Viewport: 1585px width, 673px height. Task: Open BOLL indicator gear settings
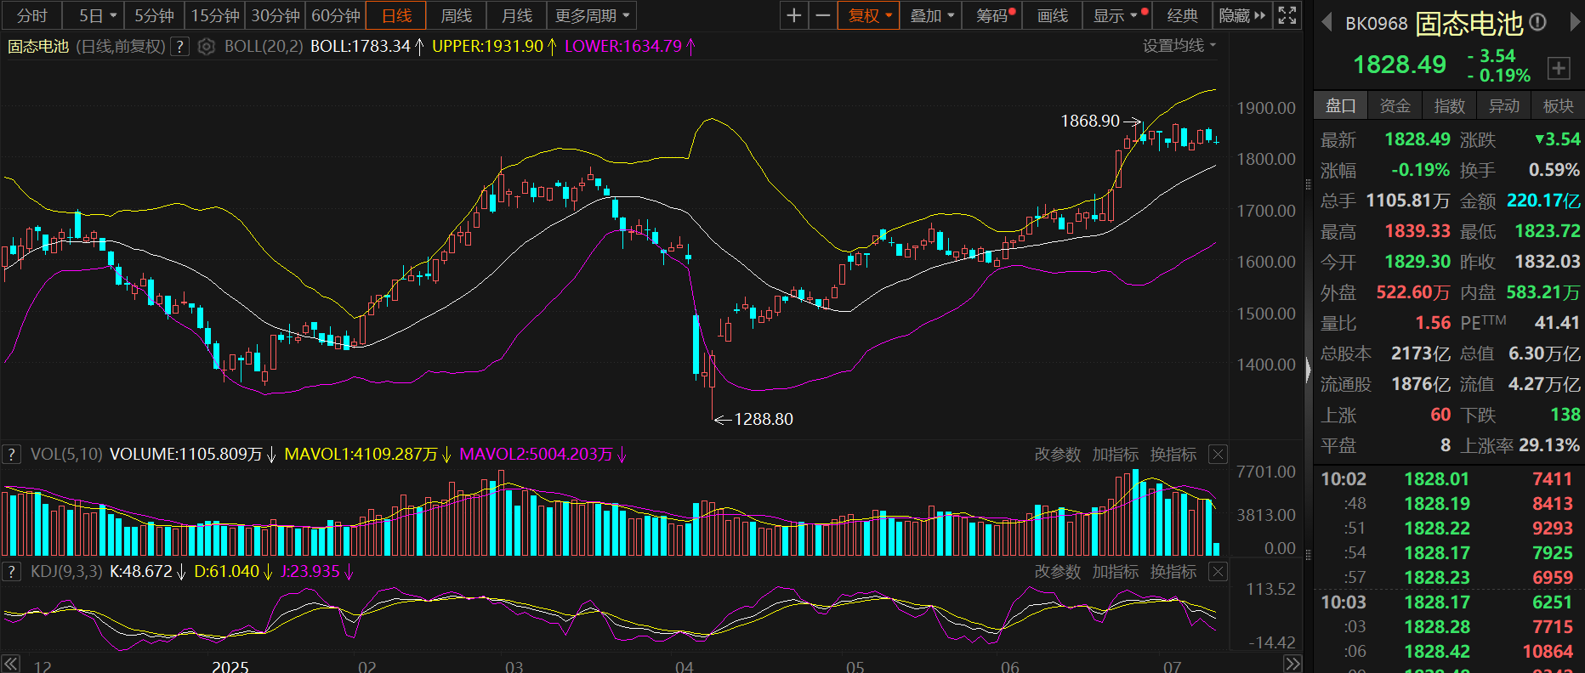(x=206, y=47)
